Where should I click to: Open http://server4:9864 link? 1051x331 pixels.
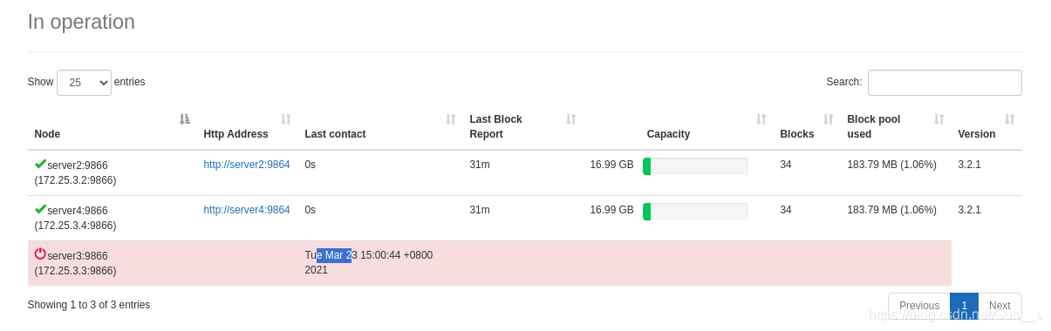point(247,210)
